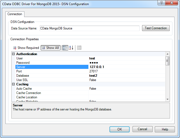Image resolution: width=180 pixels, height=138 pixels.
Task: Click the Alphabetical sort icon
Action: [71, 48]
